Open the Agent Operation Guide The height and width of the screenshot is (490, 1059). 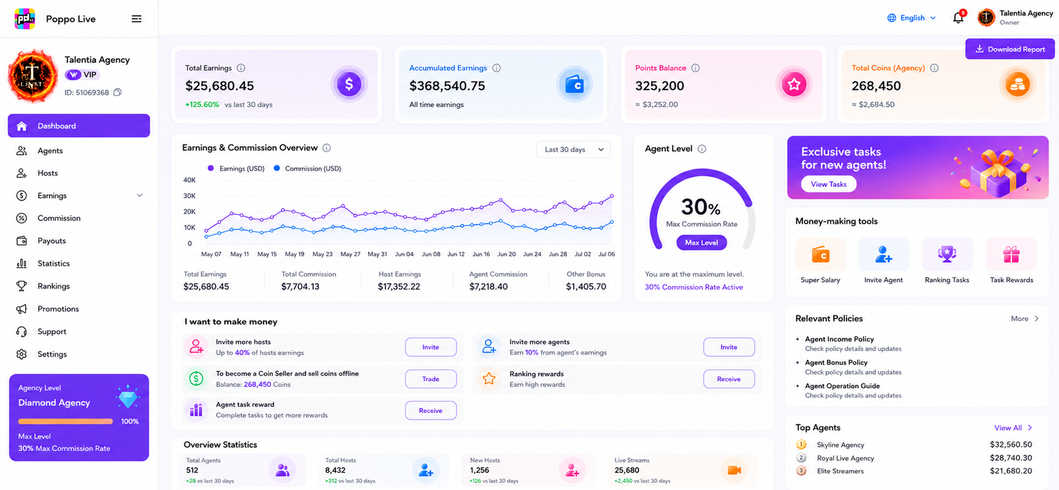coord(842,386)
